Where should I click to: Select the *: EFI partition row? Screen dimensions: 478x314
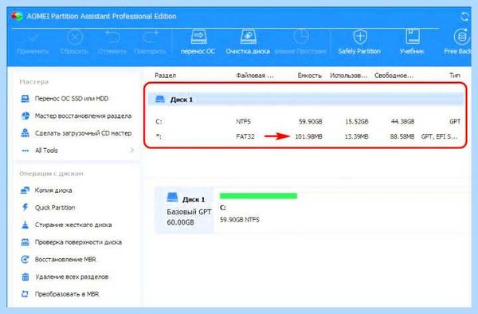308,136
